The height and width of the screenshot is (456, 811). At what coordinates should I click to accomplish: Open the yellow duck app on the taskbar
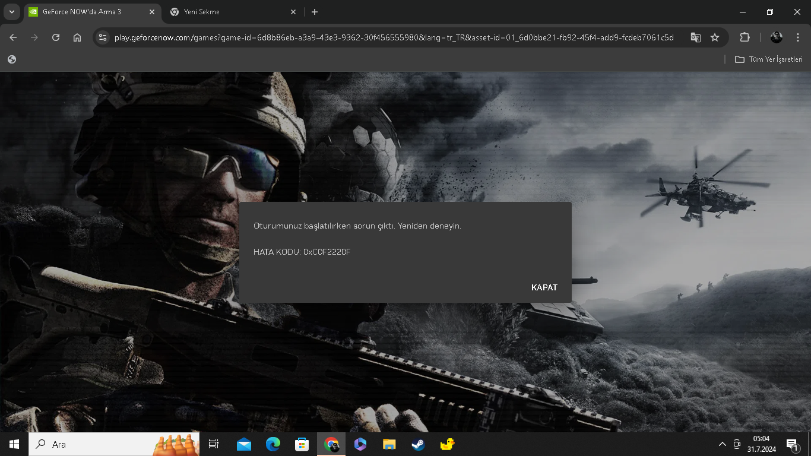point(447,444)
